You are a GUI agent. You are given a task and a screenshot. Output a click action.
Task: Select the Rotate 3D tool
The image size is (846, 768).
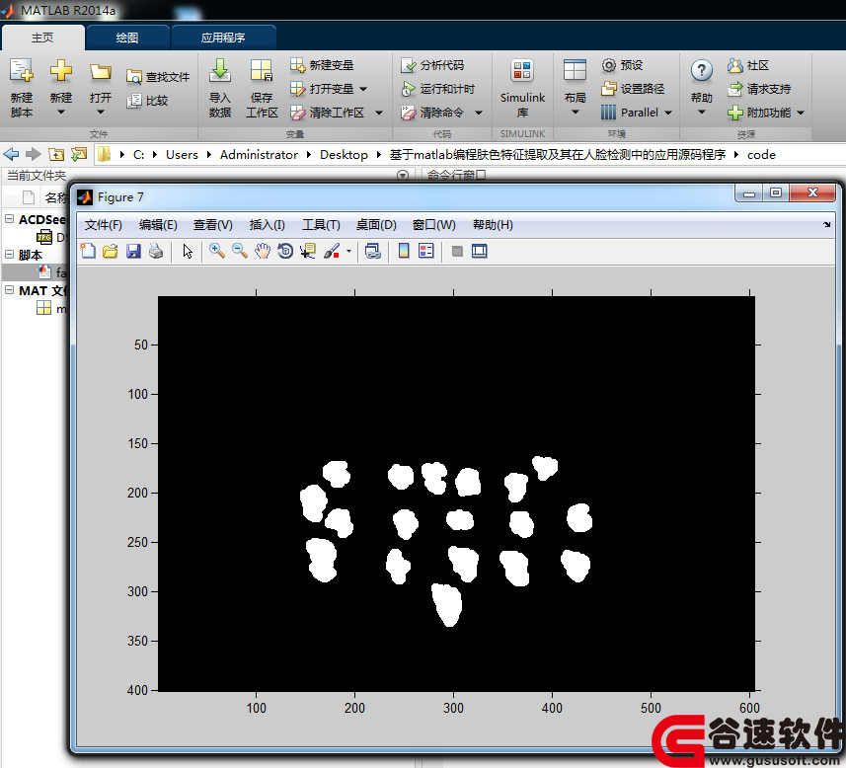pyautogui.click(x=285, y=251)
